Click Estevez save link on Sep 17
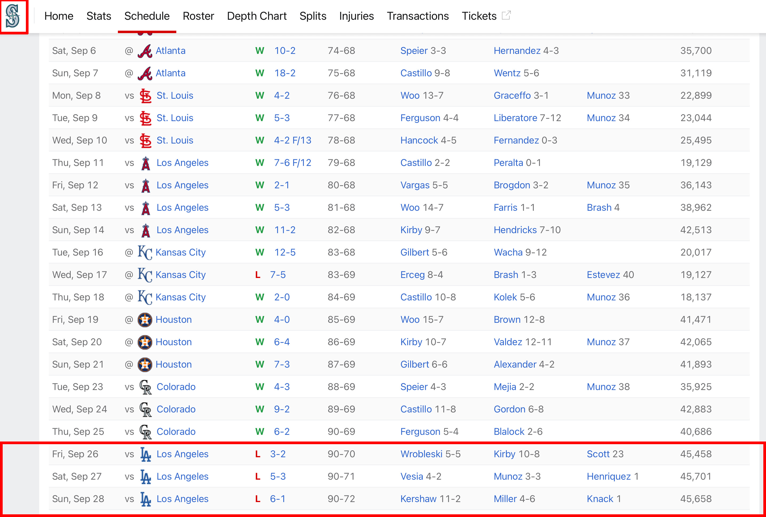The width and height of the screenshot is (766, 517). [x=603, y=275]
